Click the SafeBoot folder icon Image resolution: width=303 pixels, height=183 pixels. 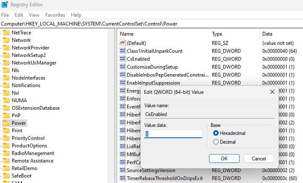[x=6, y=176]
